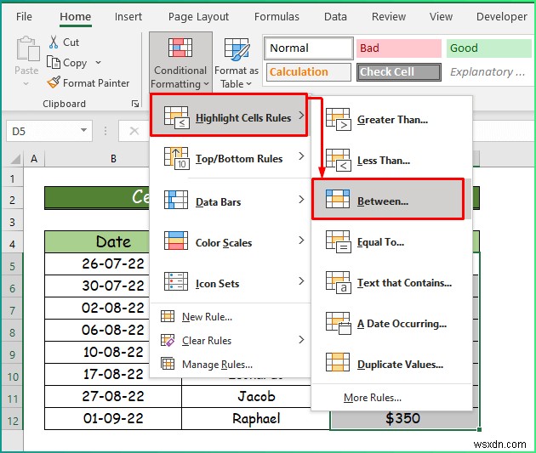
Task: Select the cell with Jacob
Action: coord(247,396)
